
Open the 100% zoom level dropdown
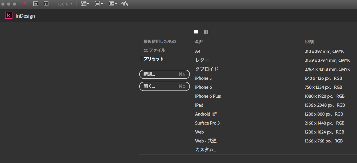64,4
